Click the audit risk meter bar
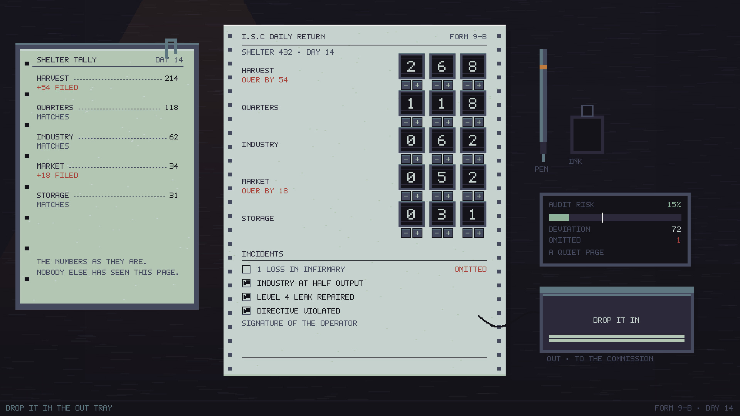 615,218
